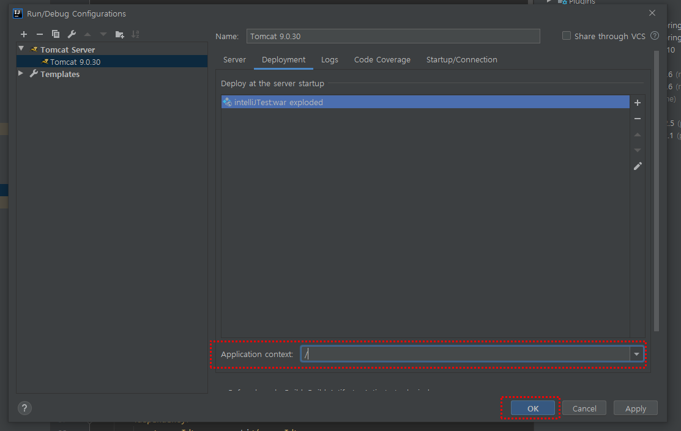The image size is (681, 431).
Task: Confirm the dialog with OK
Action: tap(533, 408)
